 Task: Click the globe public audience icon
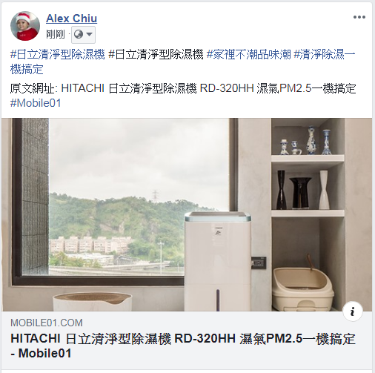click(x=79, y=34)
